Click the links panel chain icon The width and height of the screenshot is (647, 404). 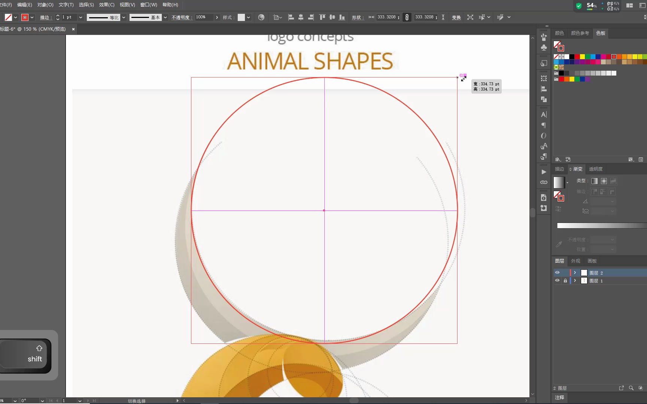(x=543, y=183)
